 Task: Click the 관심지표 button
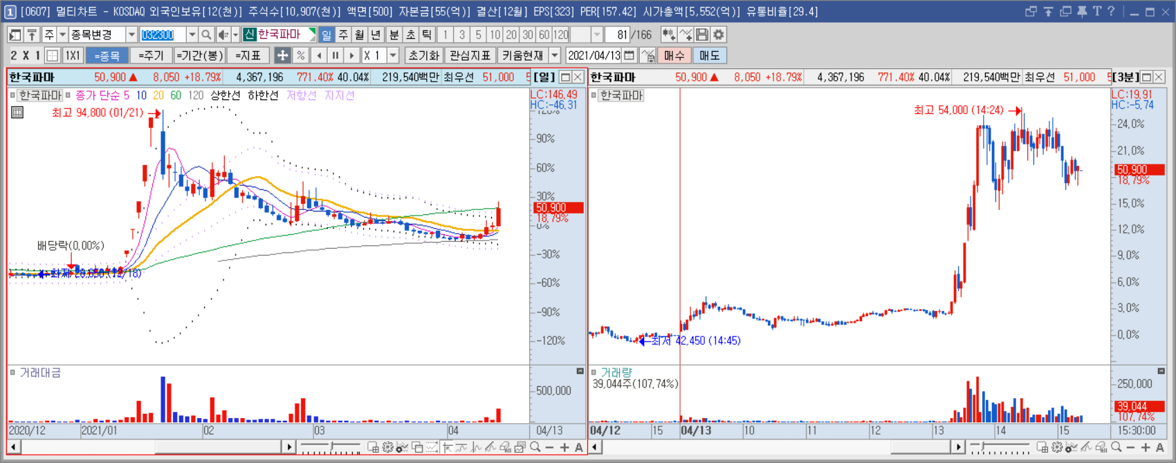coord(470,55)
